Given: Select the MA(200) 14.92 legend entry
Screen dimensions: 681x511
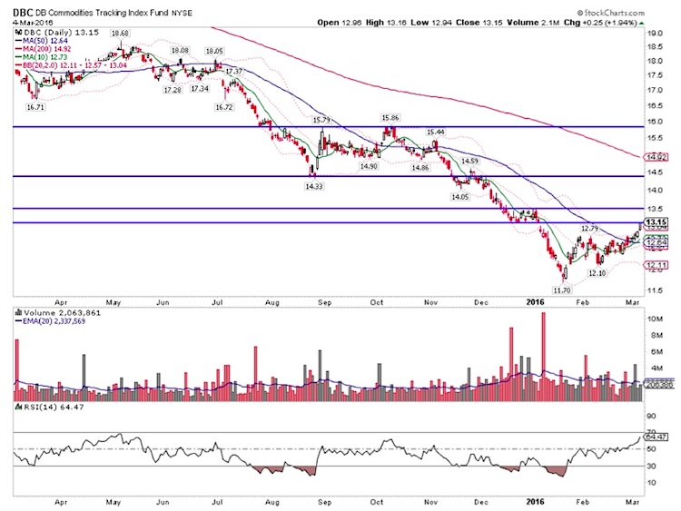Looking at the screenshot, I should (x=43, y=49).
